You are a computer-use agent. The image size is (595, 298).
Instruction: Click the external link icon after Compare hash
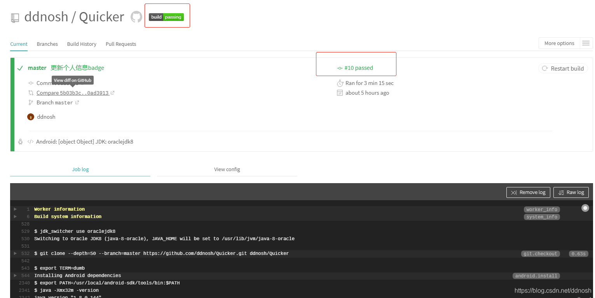coord(112,93)
